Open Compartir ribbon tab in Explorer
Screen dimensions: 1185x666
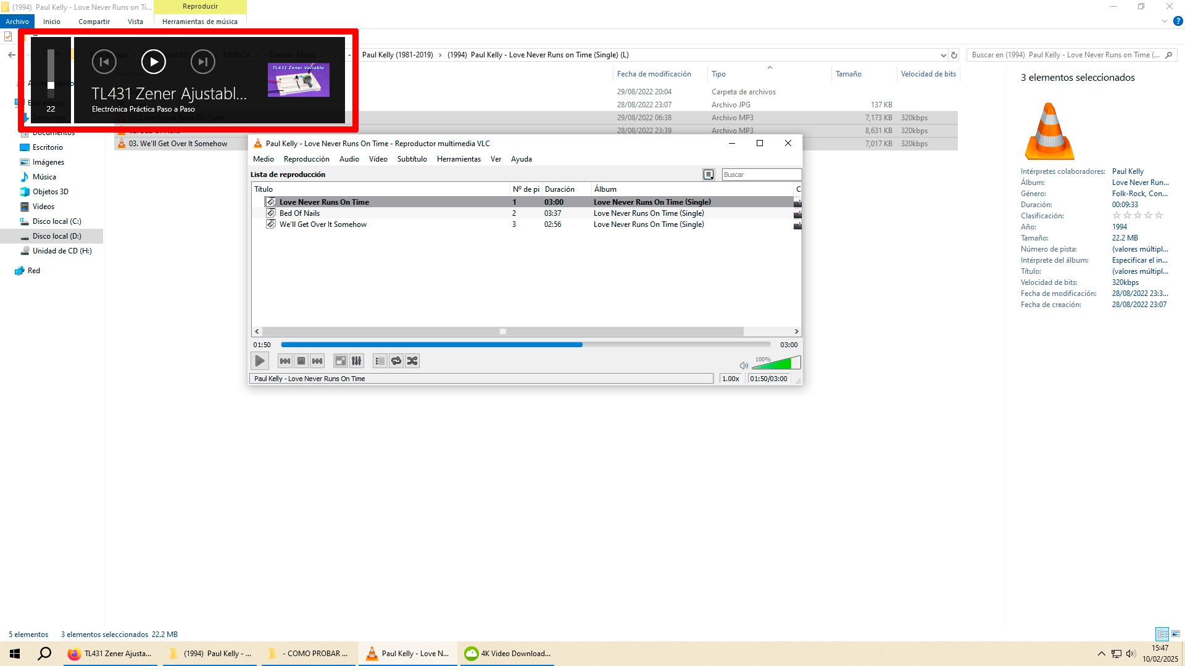pos(94,22)
